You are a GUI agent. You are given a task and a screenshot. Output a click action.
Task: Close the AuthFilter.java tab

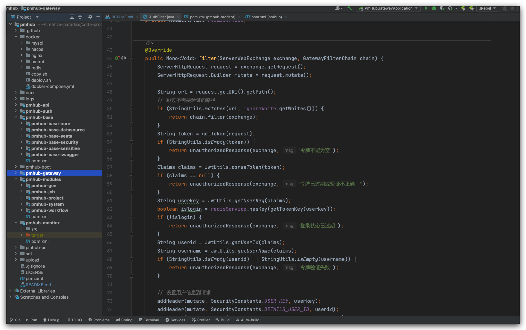click(x=178, y=17)
